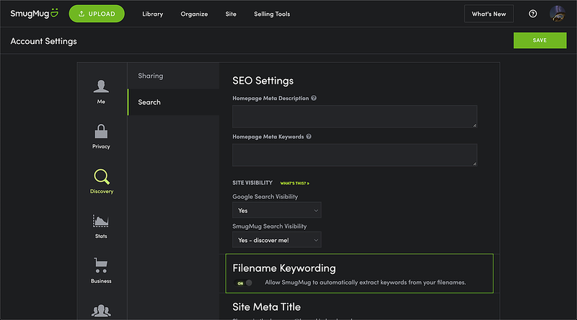Viewport: 577px width, 320px height.
Task: Click the group people icon in sidebar
Action: pyautogui.click(x=101, y=311)
